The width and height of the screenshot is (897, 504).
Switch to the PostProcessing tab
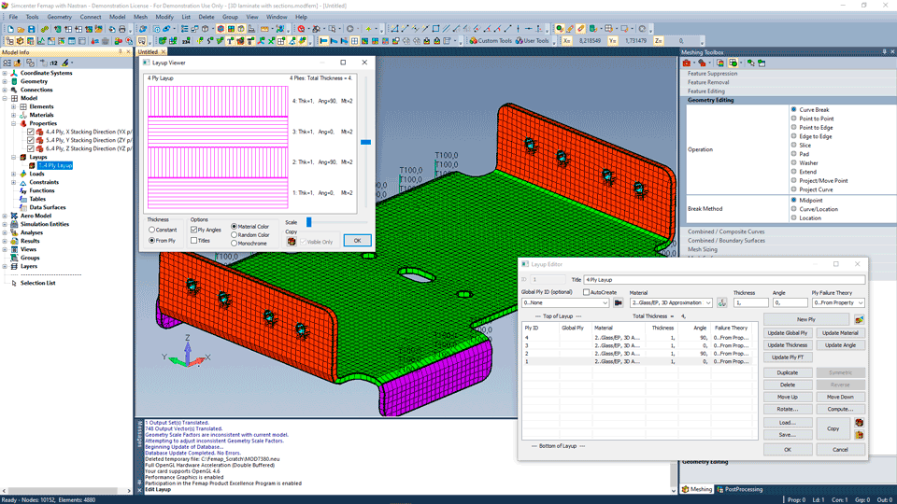click(740, 489)
